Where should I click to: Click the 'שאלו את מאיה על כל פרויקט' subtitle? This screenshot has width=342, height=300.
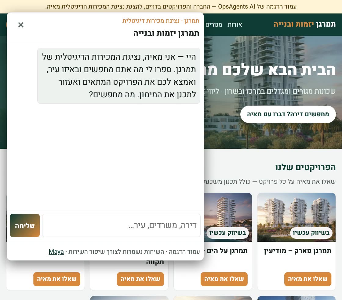(270, 182)
